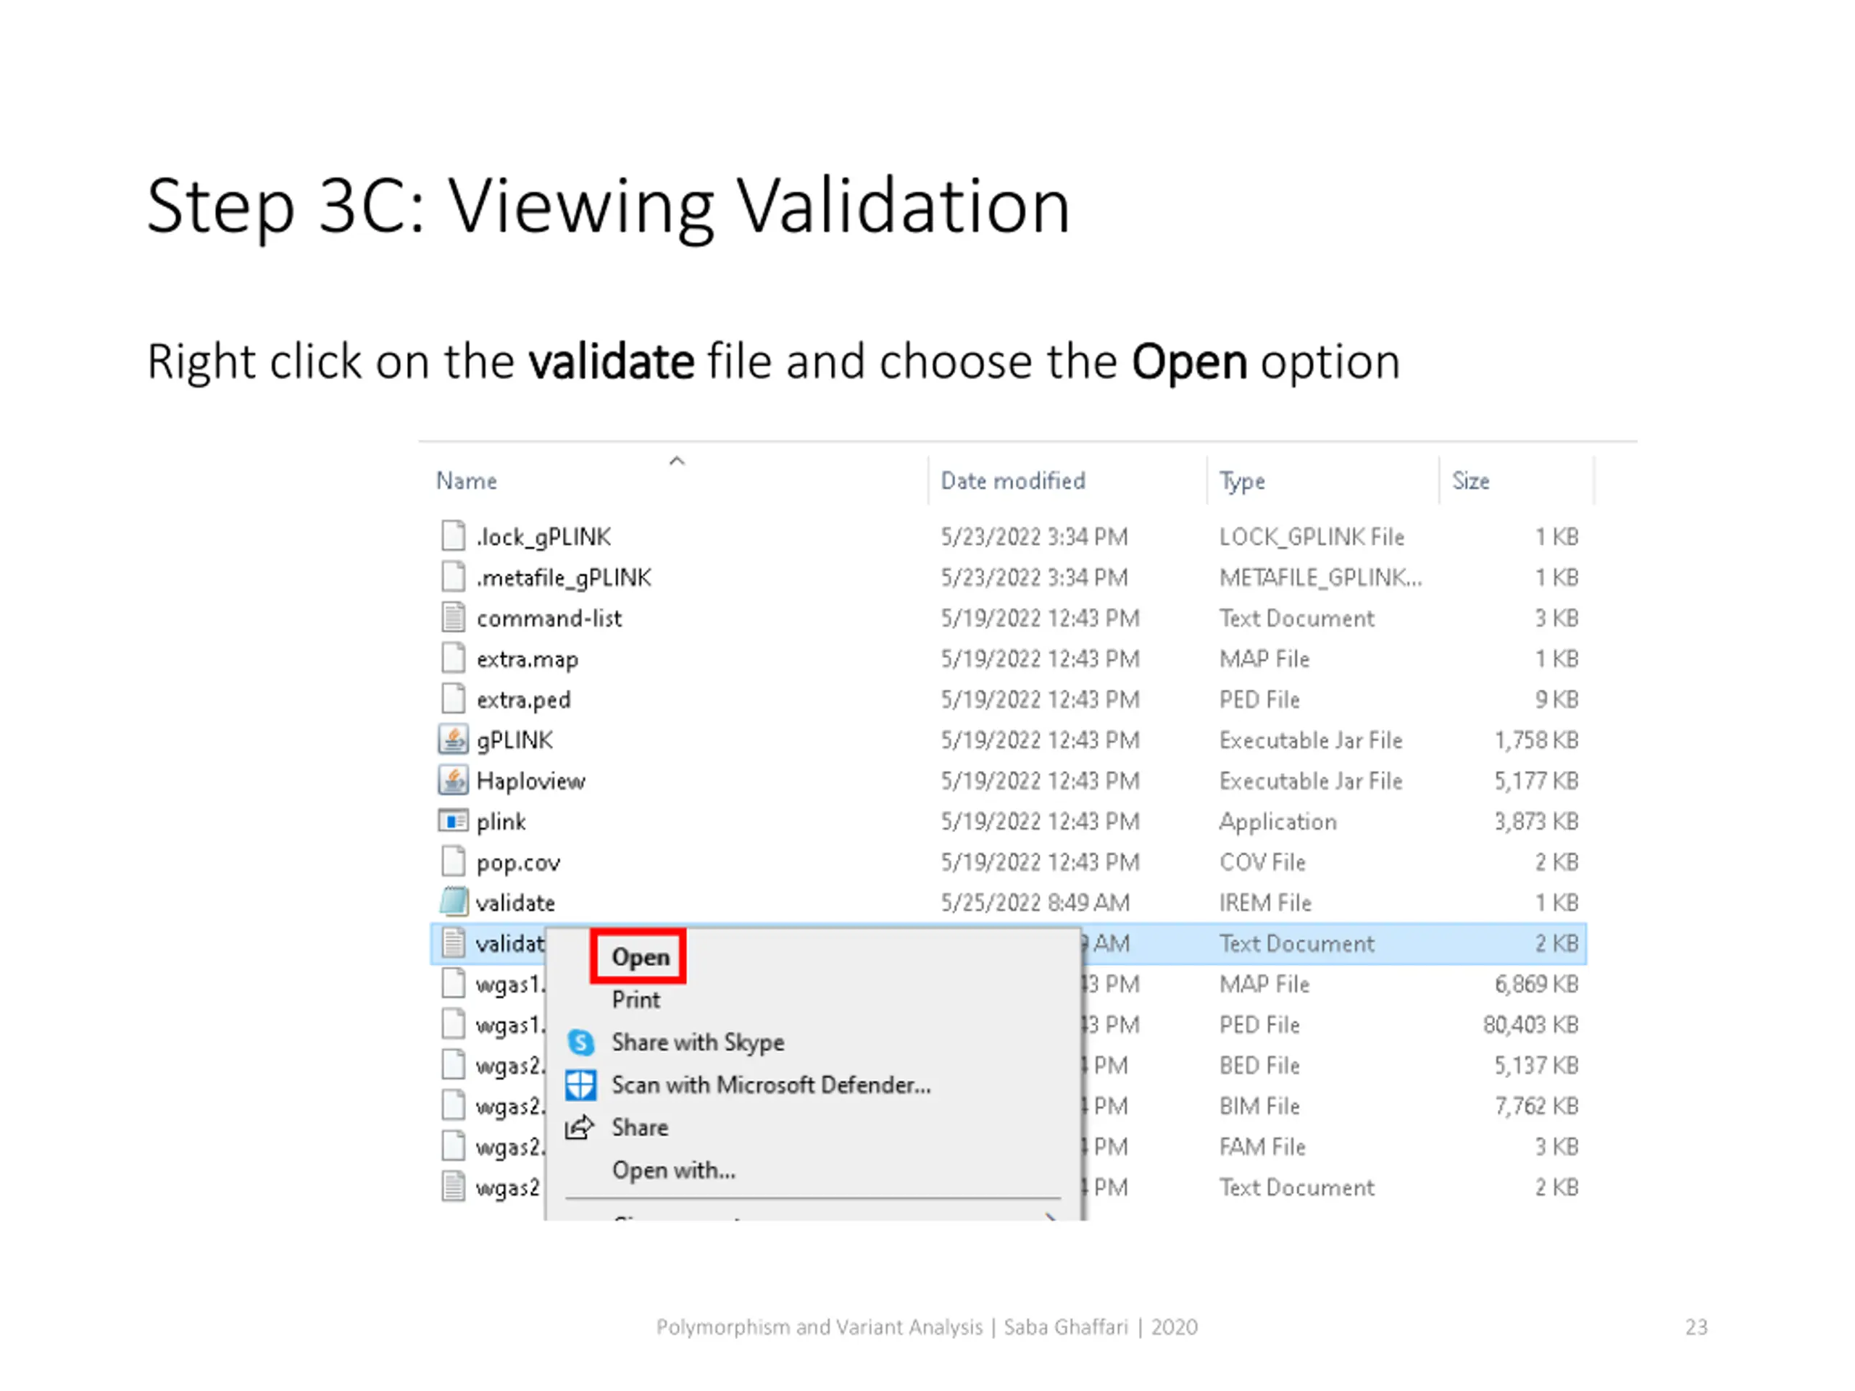This screenshot has height=1391, width=1855.
Task: Click the command-list text document icon
Action: 453,618
